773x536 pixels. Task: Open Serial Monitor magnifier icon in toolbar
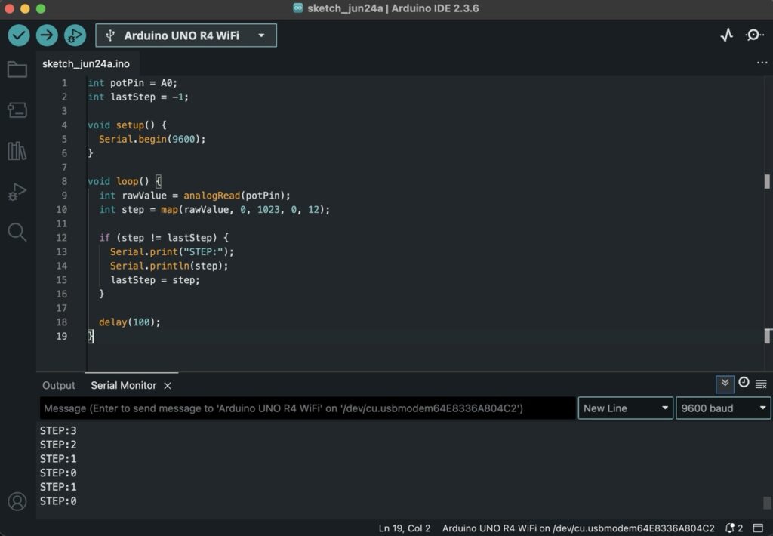click(x=754, y=35)
